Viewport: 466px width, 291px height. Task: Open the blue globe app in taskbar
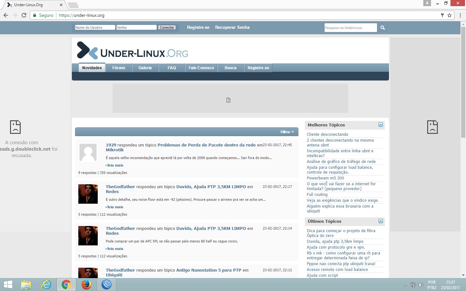(106, 285)
